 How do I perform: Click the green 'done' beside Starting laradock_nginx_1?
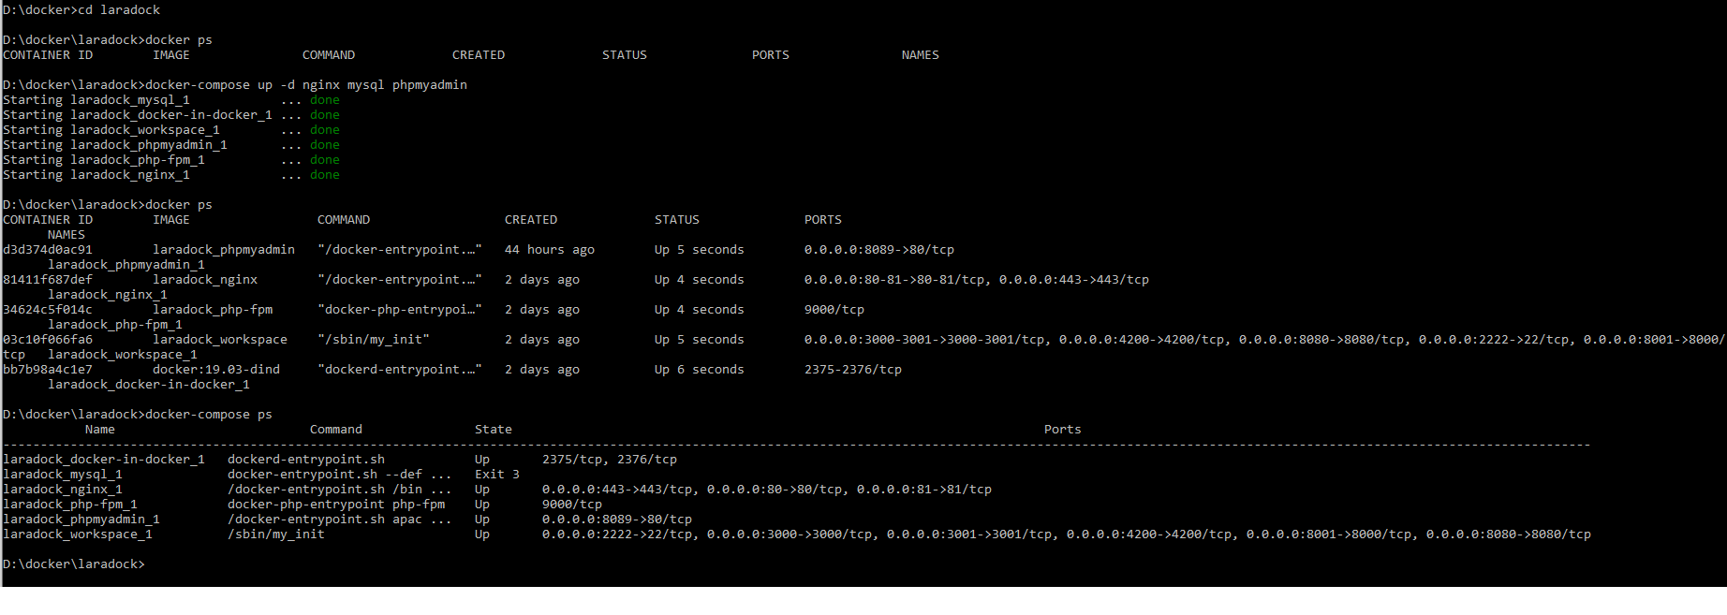[325, 175]
